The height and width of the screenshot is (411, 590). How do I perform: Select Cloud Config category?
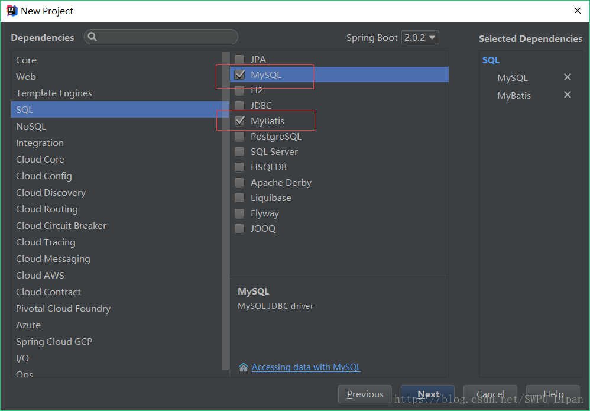coord(116,176)
